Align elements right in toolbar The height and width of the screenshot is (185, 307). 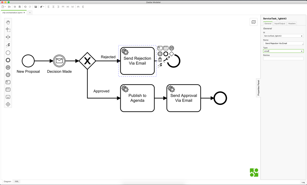coord(58,7)
